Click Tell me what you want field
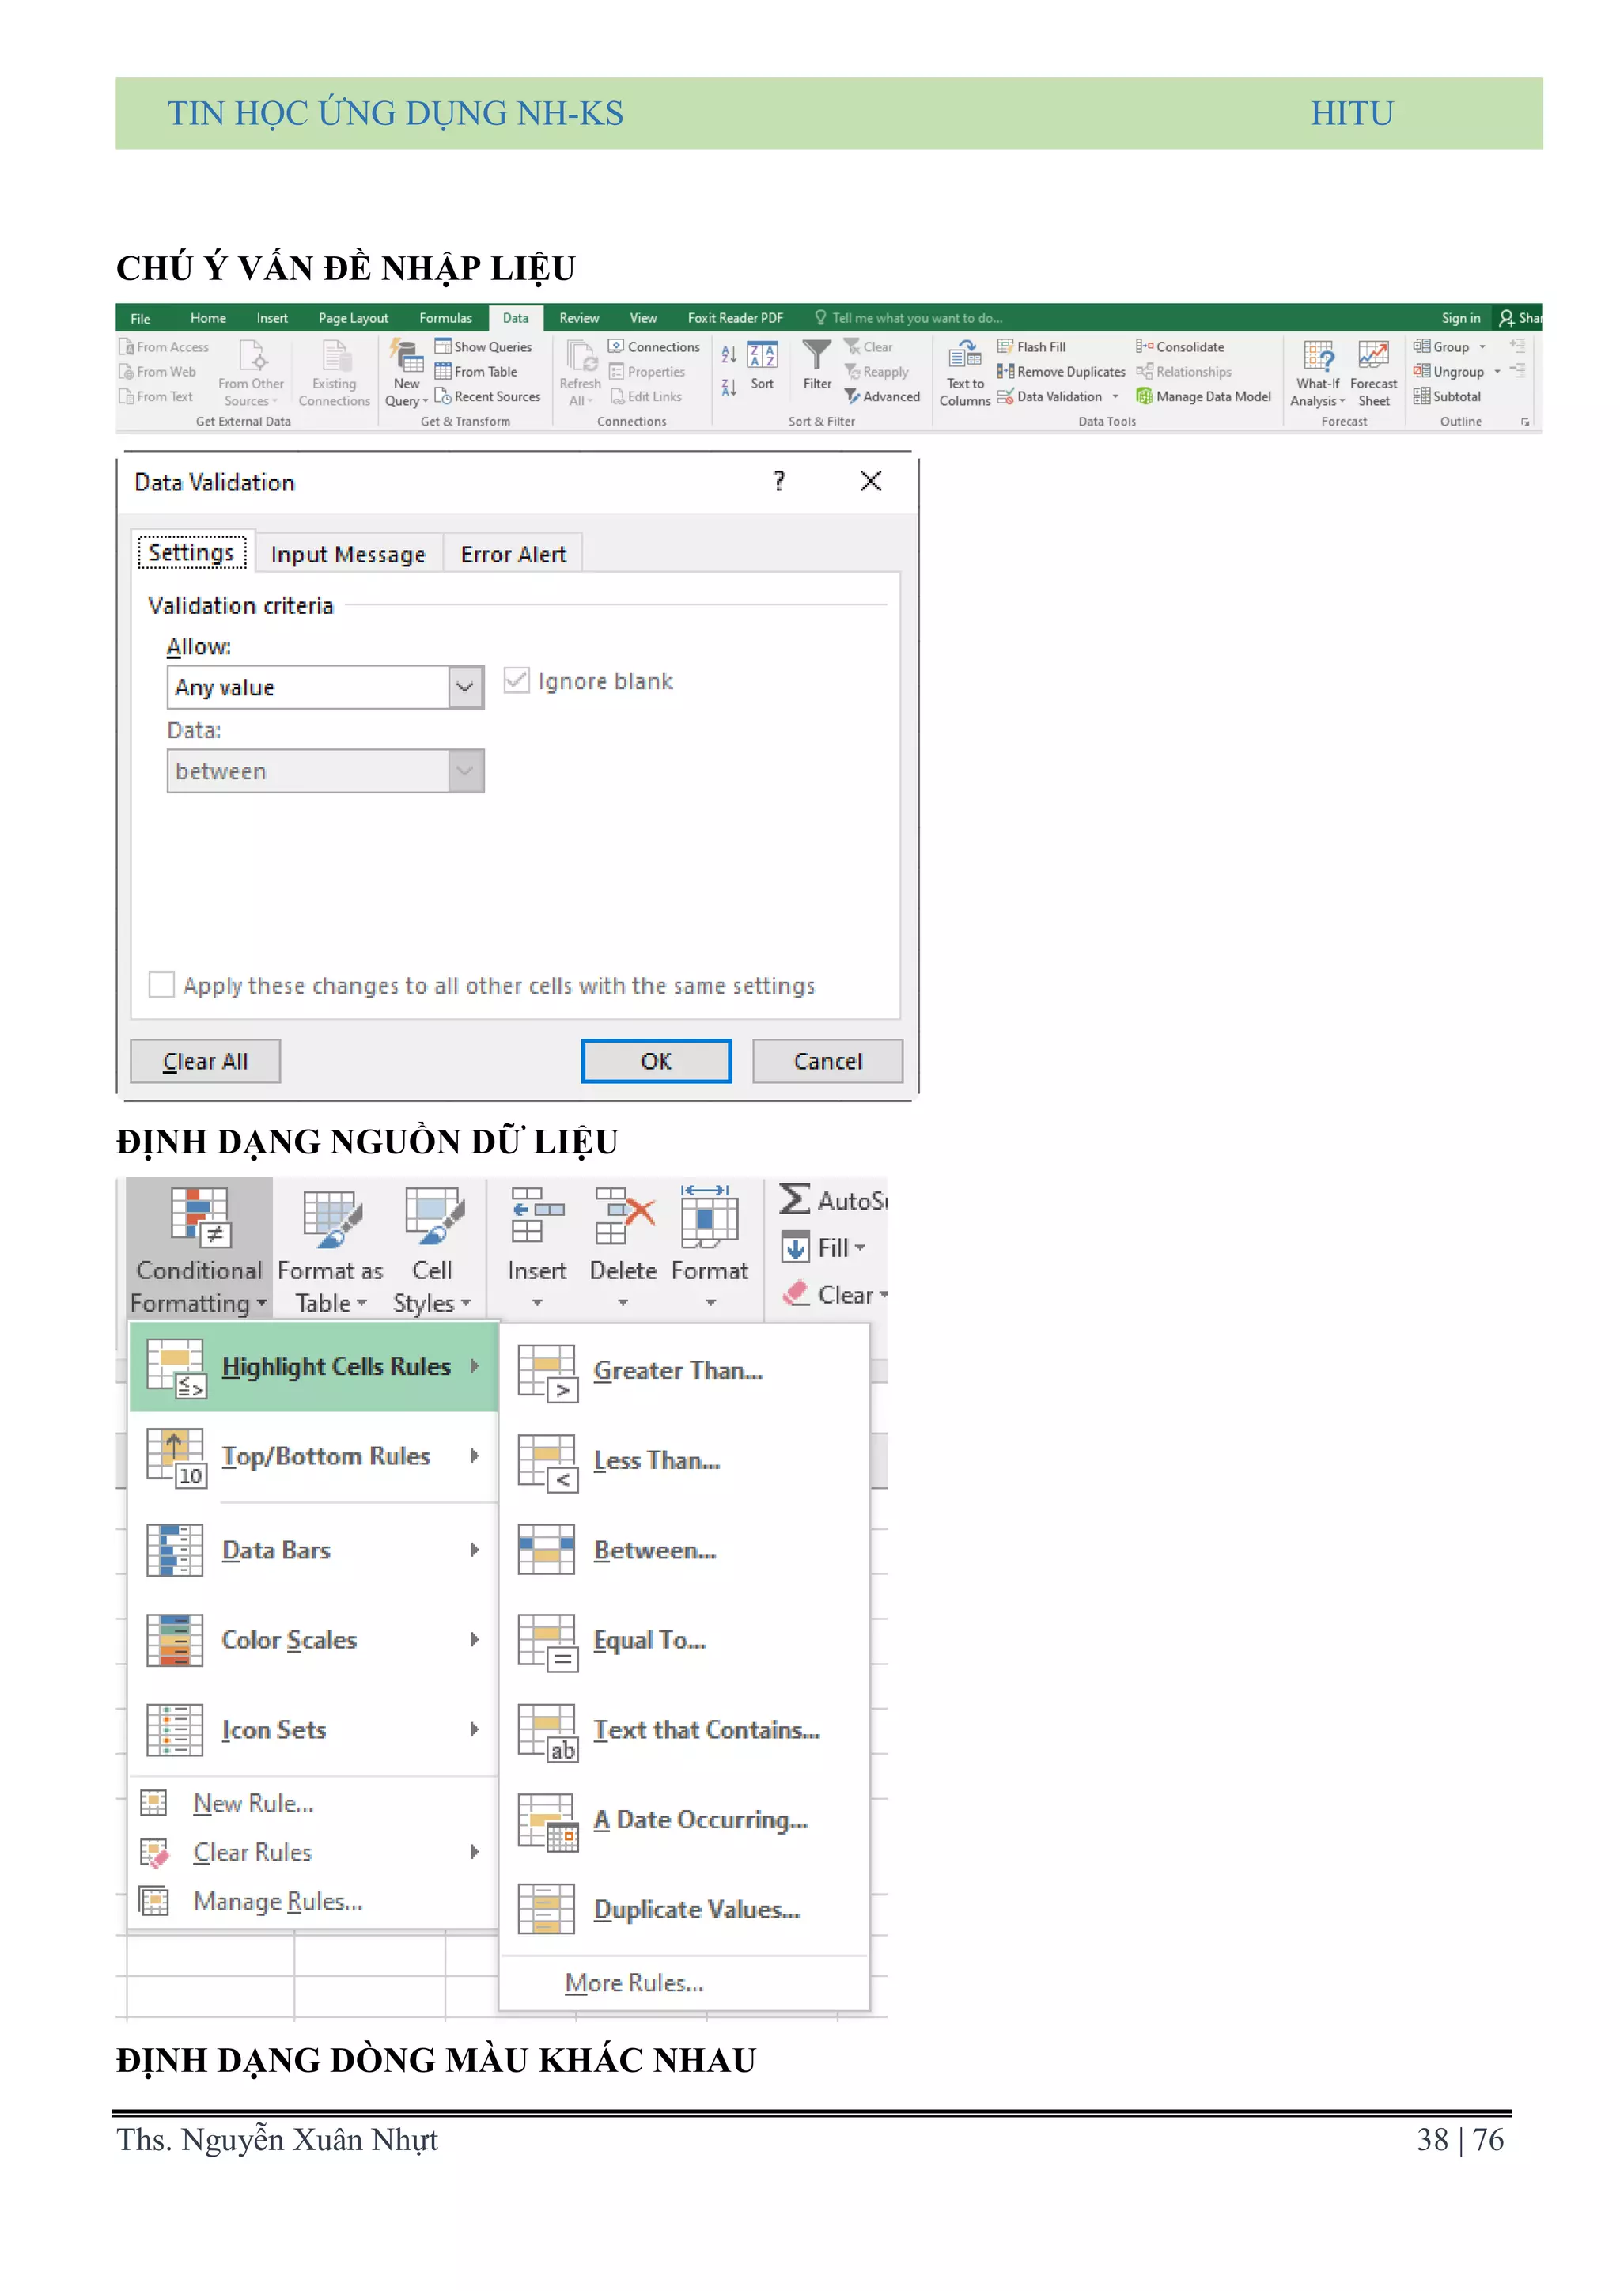 (916, 318)
